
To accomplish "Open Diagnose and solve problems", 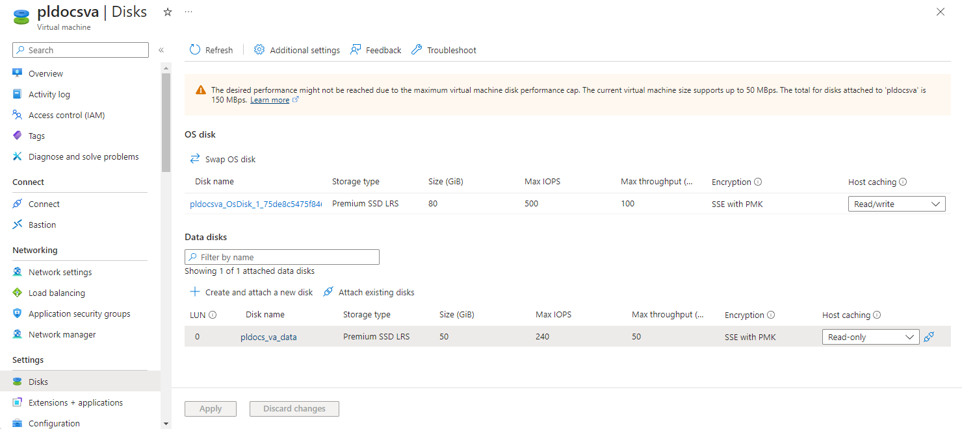I will pyautogui.click(x=84, y=156).
